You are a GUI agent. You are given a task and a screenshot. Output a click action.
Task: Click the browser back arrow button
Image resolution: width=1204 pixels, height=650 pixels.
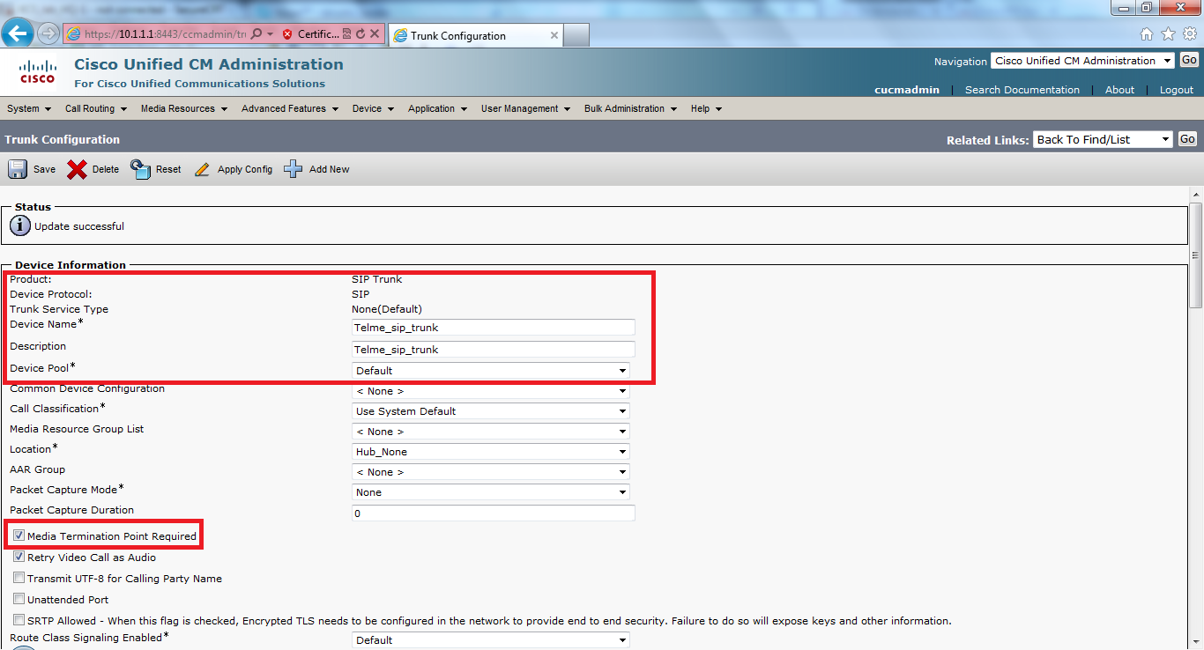click(19, 33)
